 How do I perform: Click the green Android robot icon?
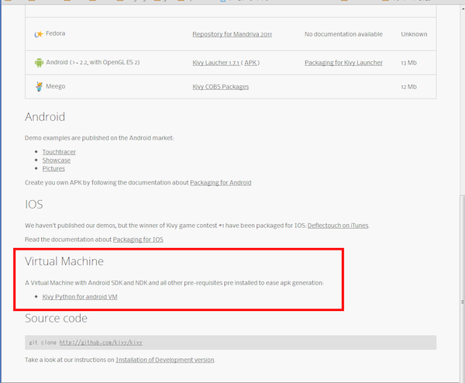pyautogui.click(x=39, y=63)
